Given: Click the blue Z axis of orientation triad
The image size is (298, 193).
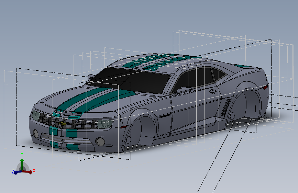Looking at the screenshot, I should tap(17, 172).
